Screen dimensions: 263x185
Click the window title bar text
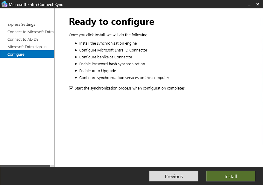click(x=36, y=4)
